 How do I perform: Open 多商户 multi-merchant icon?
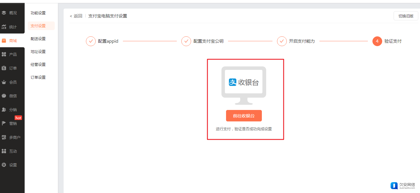pyautogui.click(x=4, y=137)
